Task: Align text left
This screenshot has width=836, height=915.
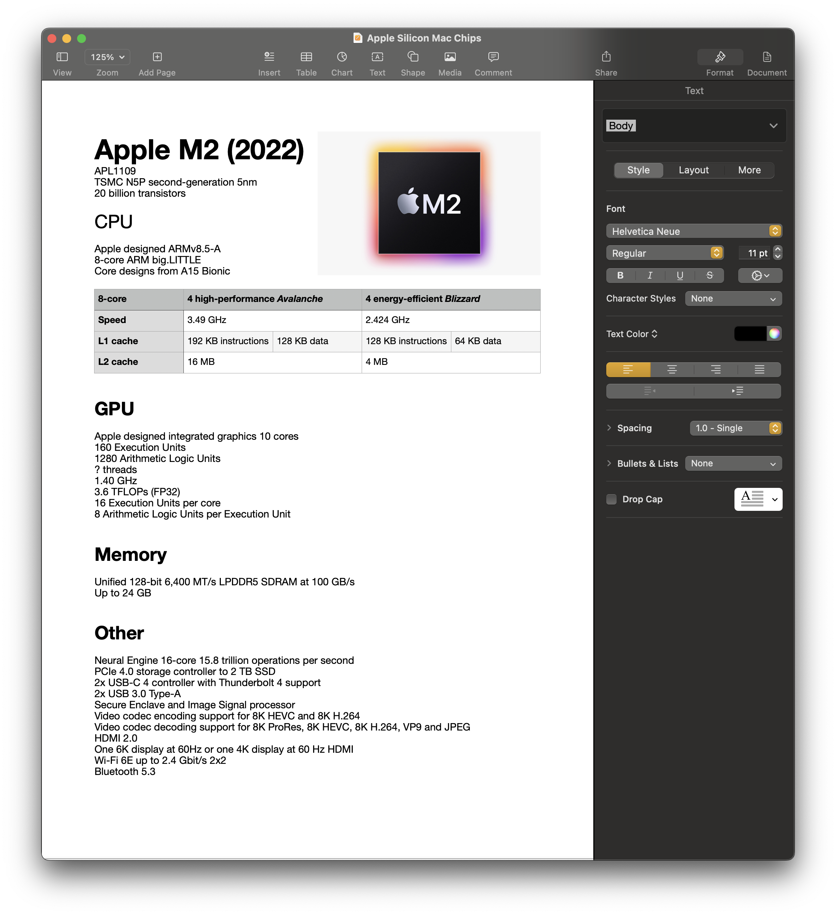Action: click(628, 369)
